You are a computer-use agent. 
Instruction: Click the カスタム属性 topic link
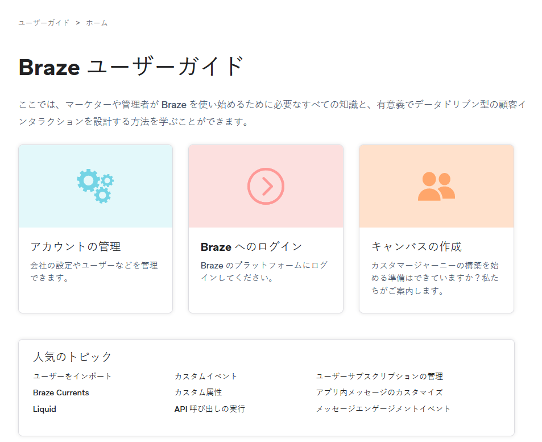click(x=198, y=393)
